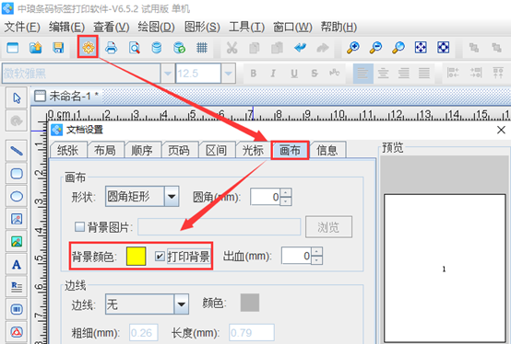Select the rounded rectangle tool

[x=17, y=174]
